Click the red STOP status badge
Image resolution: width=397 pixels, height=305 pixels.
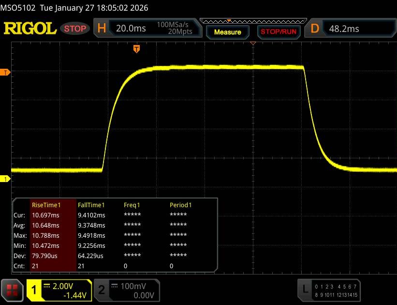76,29
